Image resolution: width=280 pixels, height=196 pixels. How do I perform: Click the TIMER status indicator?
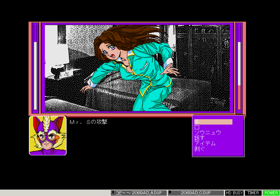tap(253, 193)
